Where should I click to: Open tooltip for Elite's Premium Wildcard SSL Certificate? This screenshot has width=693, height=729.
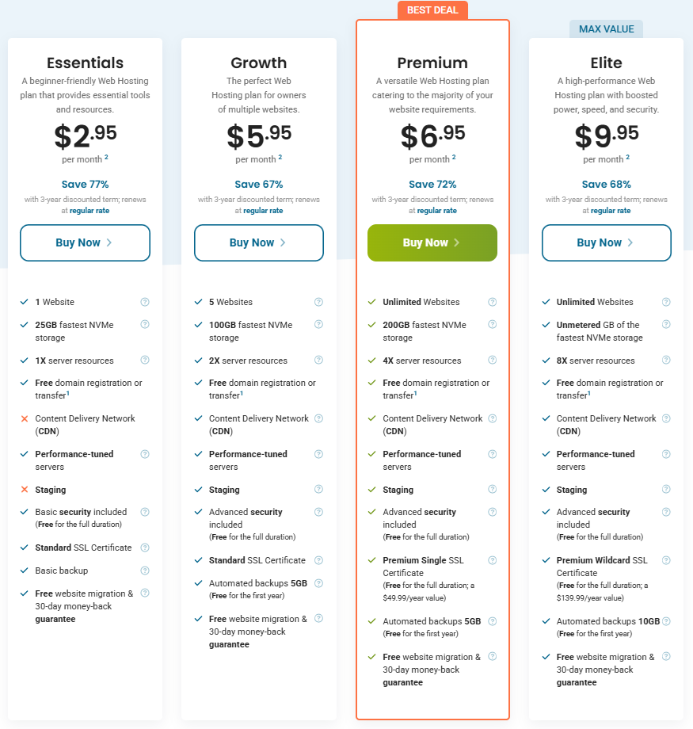click(665, 560)
